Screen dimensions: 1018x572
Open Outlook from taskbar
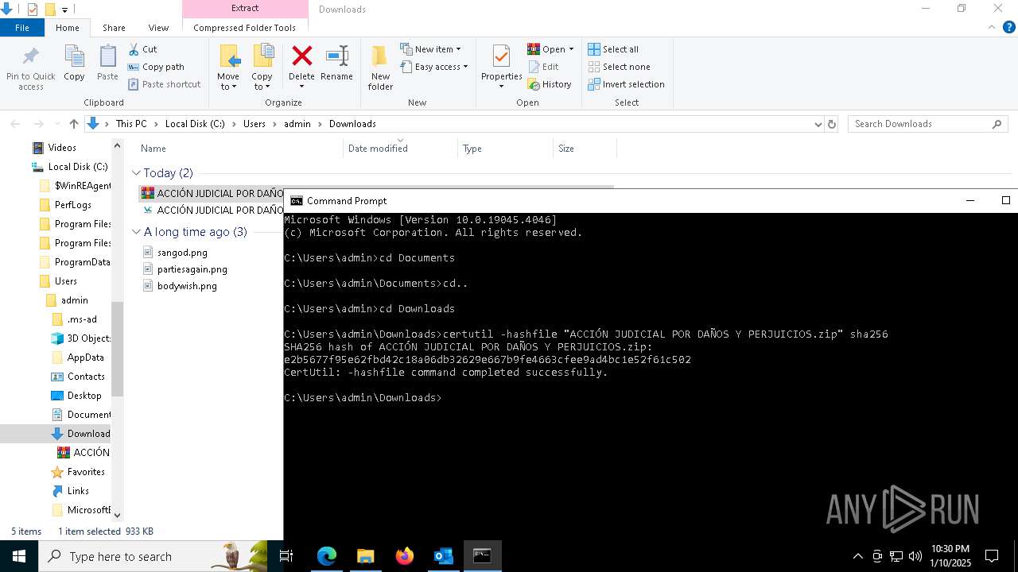click(443, 556)
